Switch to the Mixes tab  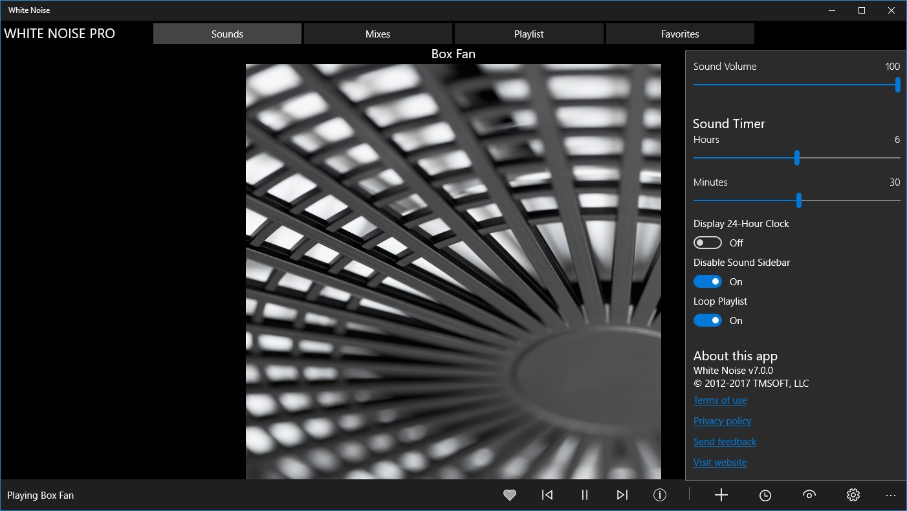point(378,34)
